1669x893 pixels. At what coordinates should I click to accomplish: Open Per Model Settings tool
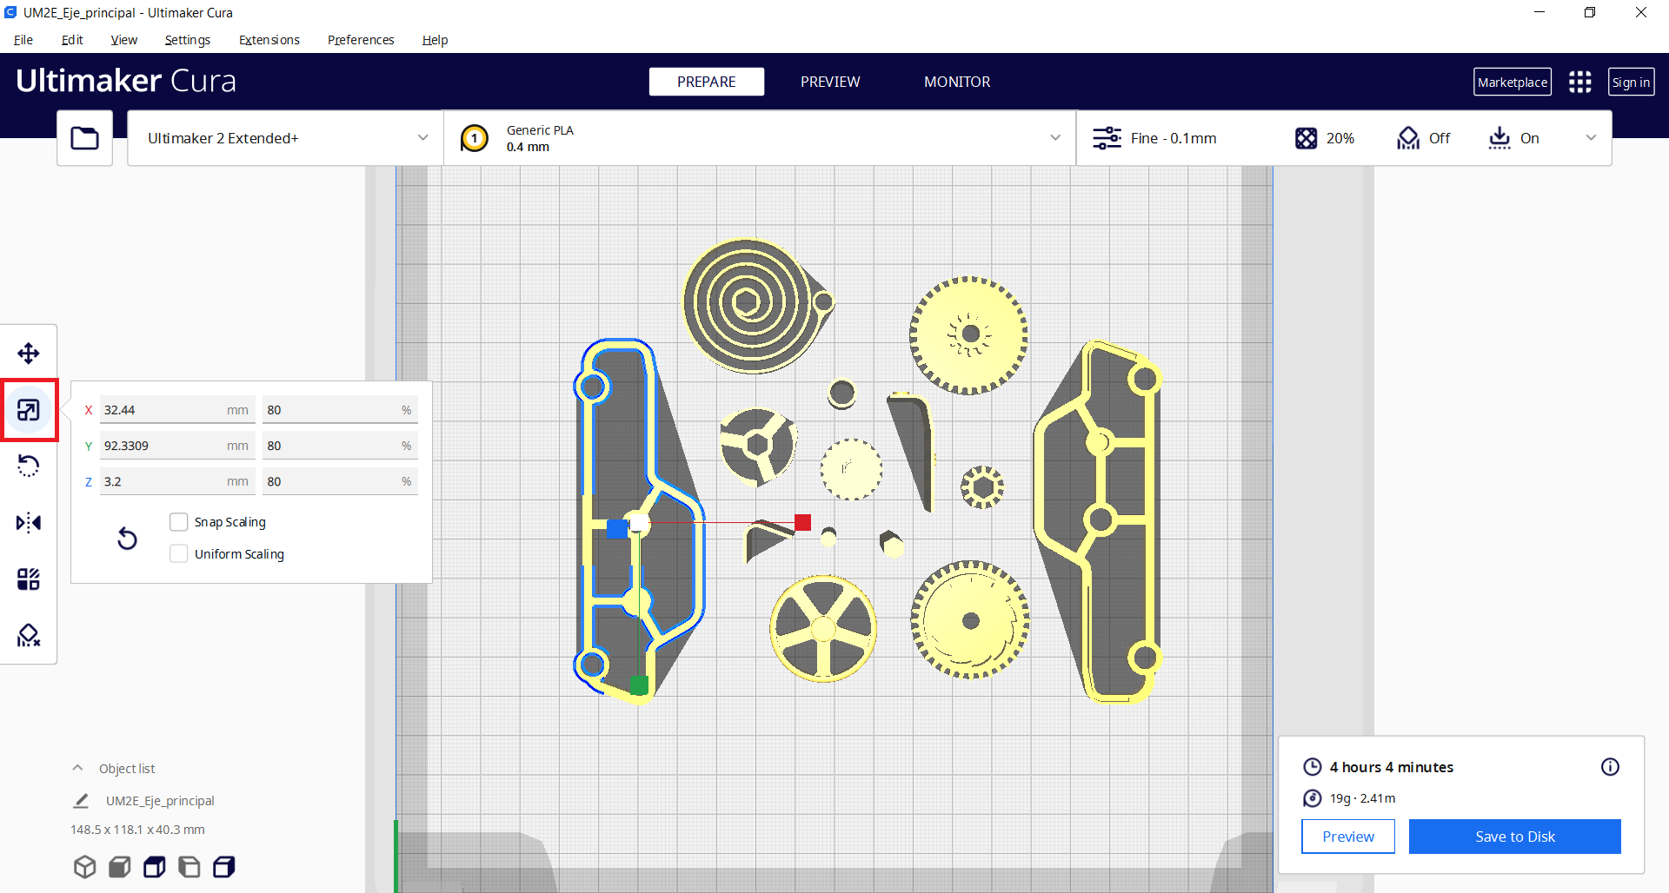pos(29,579)
